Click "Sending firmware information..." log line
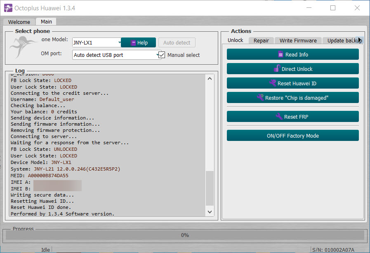This screenshot has width=370, height=253. click(x=55, y=124)
